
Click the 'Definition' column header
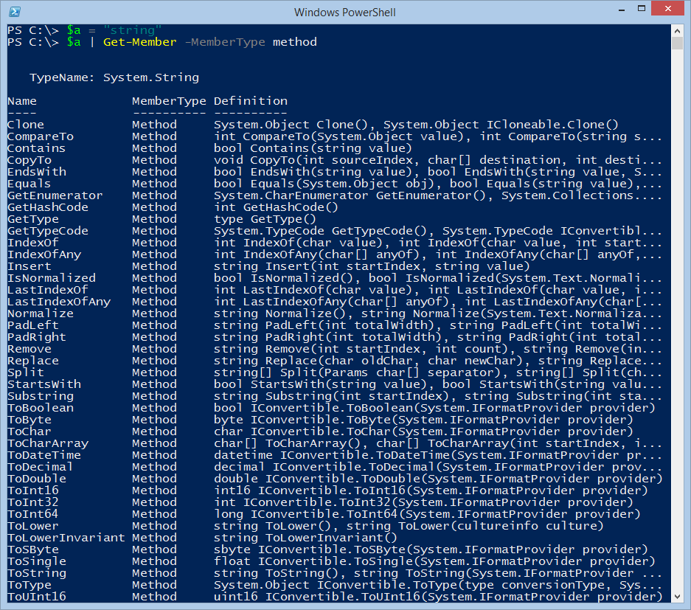pyautogui.click(x=251, y=101)
